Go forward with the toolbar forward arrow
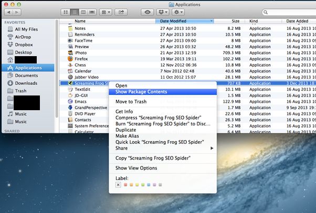Image resolution: width=316 pixels, height=213 pixels. (17, 12)
